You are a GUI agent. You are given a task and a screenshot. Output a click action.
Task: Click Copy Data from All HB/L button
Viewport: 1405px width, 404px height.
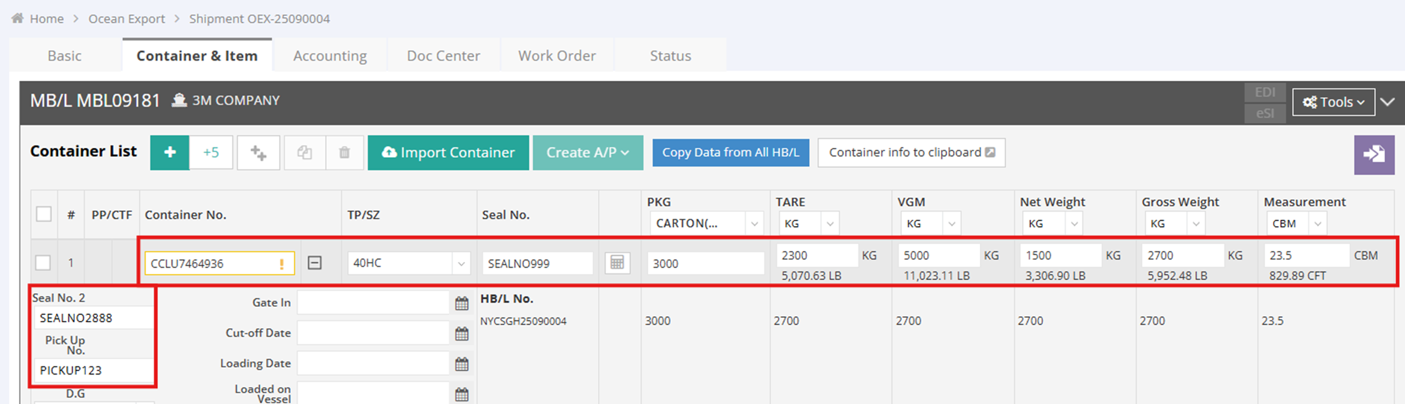click(x=730, y=153)
